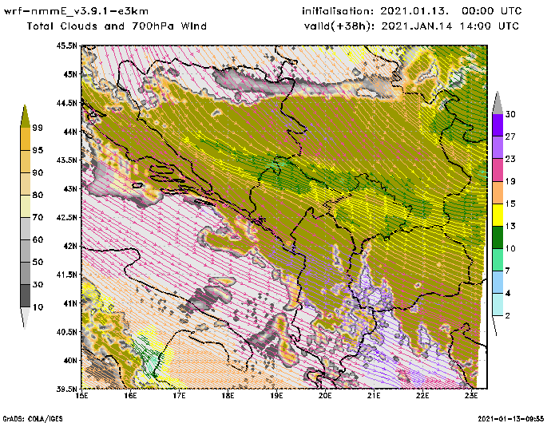The width and height of the screenshot is (559, 423).
Task: Pick the grey above-30 triangle on wind legend
Action: 498,103
